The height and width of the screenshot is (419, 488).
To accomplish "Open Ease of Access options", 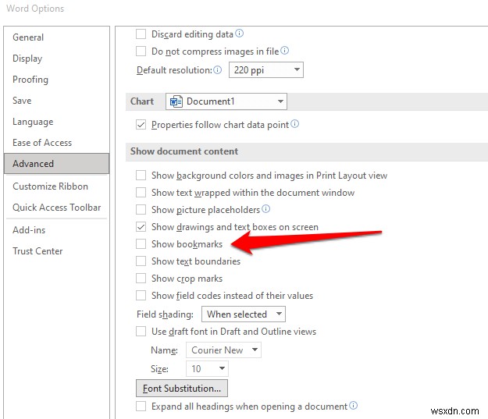I will tap(57, 143).
